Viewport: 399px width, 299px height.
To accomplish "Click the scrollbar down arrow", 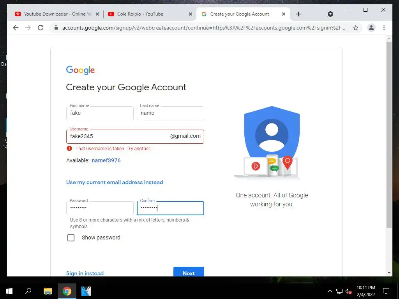I will coord(389,273).
